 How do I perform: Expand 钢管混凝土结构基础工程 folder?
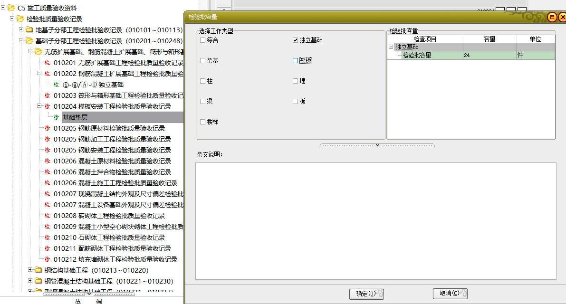pos(30,281)
